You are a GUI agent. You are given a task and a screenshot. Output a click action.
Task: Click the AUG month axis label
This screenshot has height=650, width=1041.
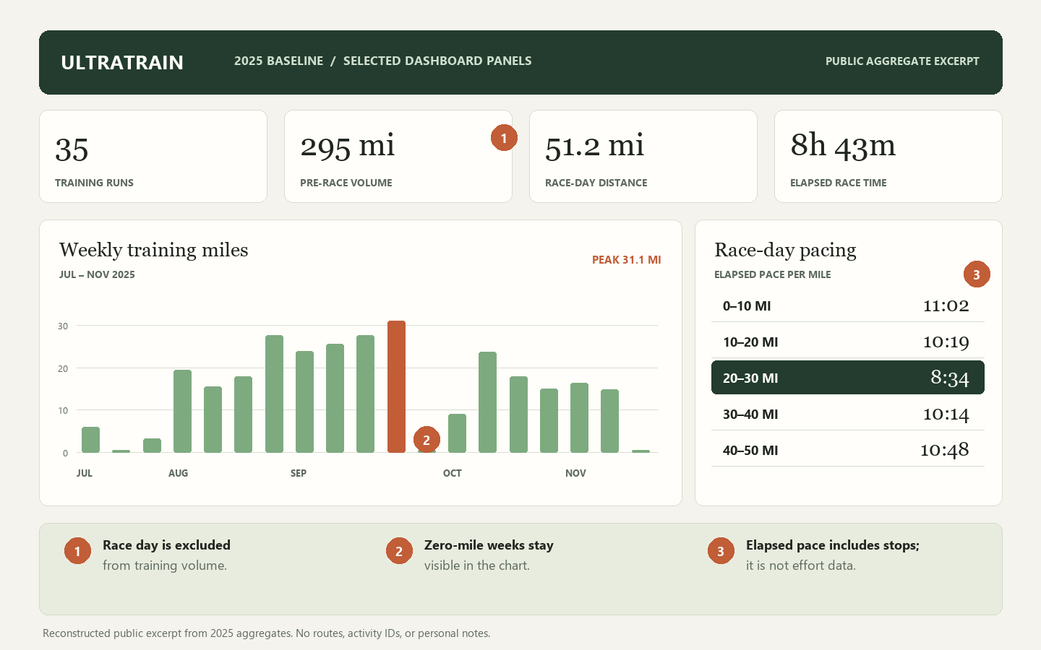point(178,473)
